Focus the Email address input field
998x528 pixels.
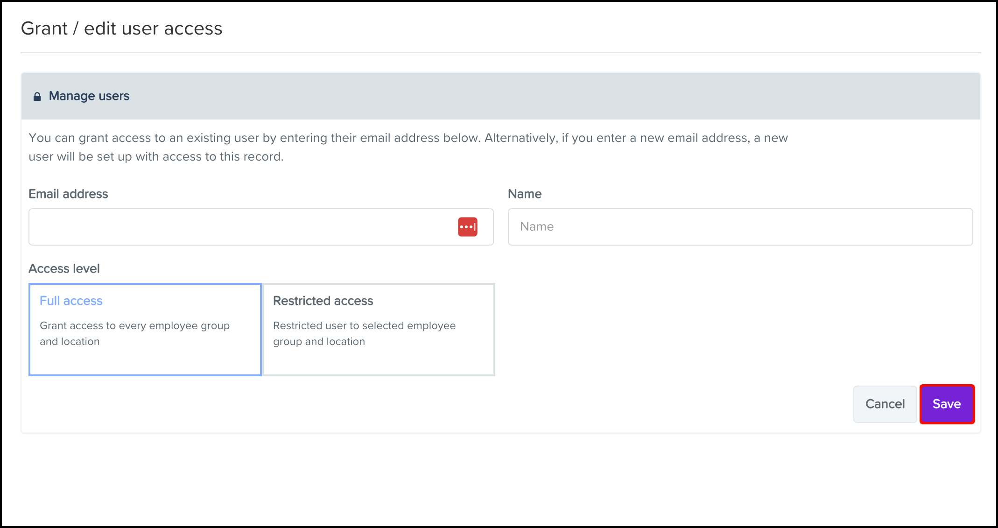click(261, 227)
